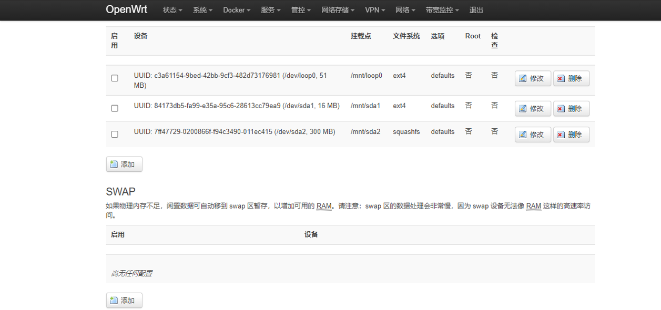Click the red delete icon for /mnt/loop0 entry
Image resolution: width=661 pixels, height=310 pixels.
pos(562,78)
